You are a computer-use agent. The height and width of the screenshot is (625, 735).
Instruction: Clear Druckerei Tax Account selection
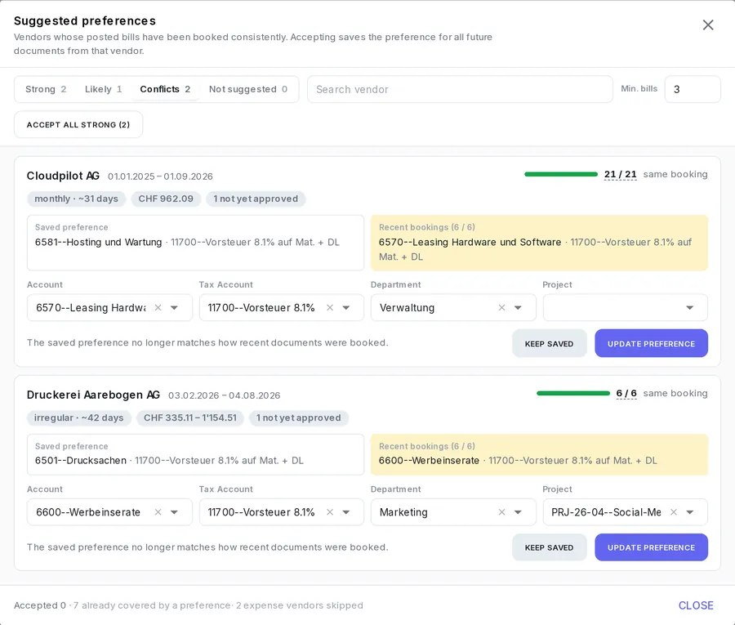pyautogui.click(x=330, y=512)
